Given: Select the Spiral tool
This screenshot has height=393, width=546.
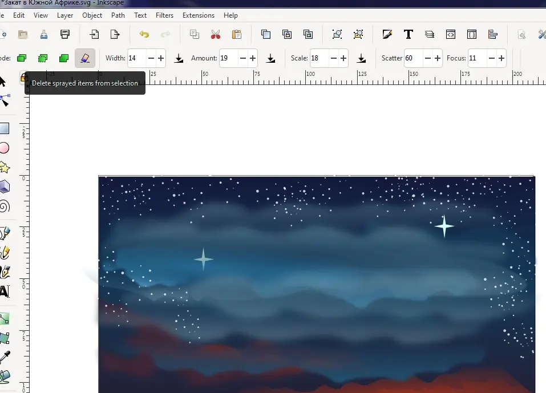Looking at the screenshot, I should pos(5,206).
